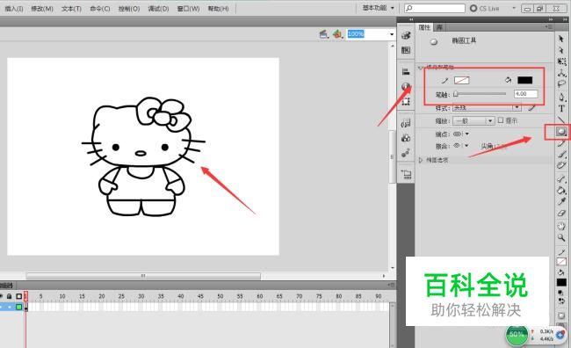Image resolution: width=571 pixels, height=348 pixels.
Task: Open the 插入(I) menu
Action: 14,9
